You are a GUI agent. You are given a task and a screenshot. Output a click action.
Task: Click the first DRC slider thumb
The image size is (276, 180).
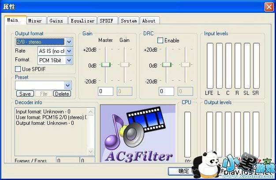[167, 65]
